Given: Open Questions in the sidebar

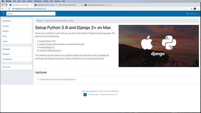Looking at the screenshot, I should 6,54.
